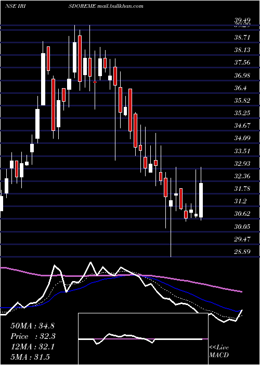The height and width of the screenshot is (365, 260).
Task: Click the 31.2 price axis label
Action: coord(240,201)
